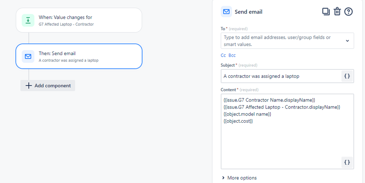
Task: Click the Contractor Name.displayName line in Content
Action: click(x=269, y=100)
